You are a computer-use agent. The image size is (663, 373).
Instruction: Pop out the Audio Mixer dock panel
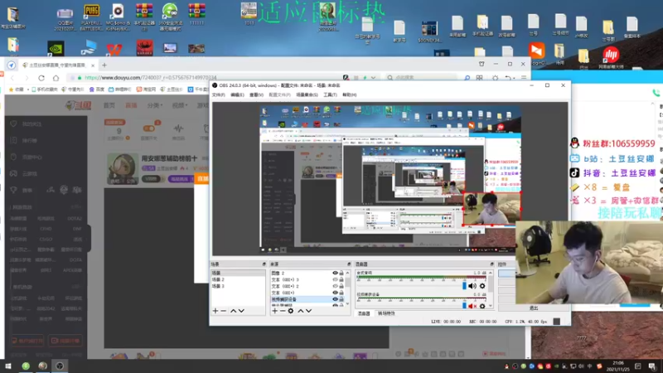(491, 264)
